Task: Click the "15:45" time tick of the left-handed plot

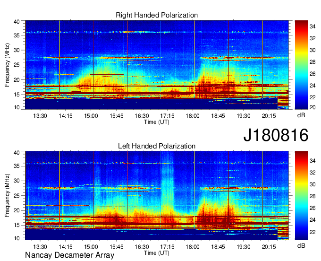Action: coord(116,247)
